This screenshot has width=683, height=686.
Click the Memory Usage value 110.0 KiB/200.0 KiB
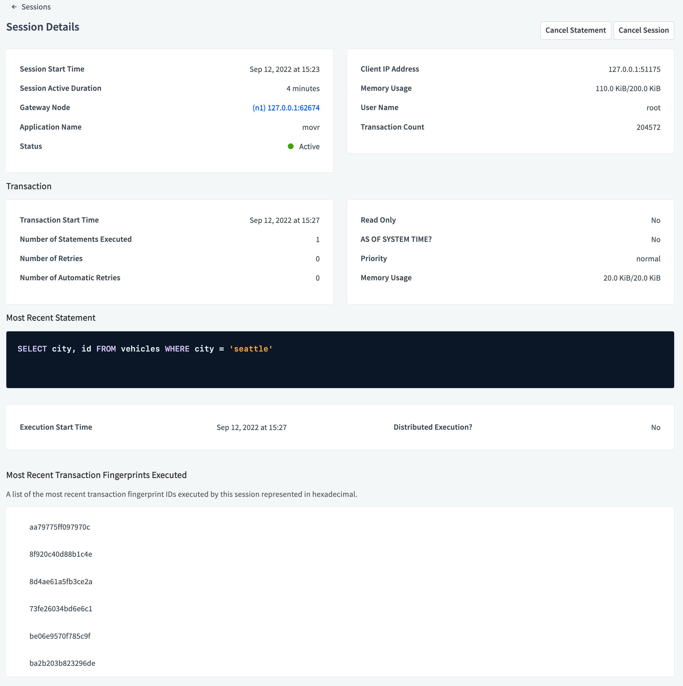point(628,88)
